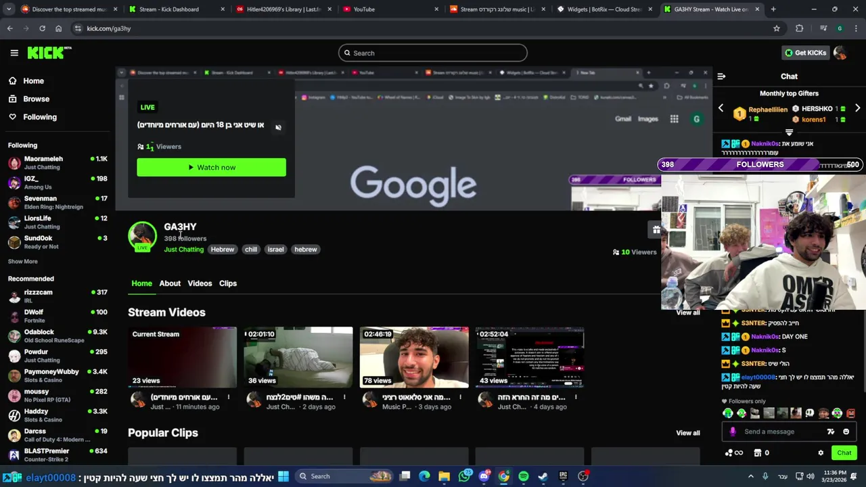Reload the page in Chrome

click(x=42, y=28)
